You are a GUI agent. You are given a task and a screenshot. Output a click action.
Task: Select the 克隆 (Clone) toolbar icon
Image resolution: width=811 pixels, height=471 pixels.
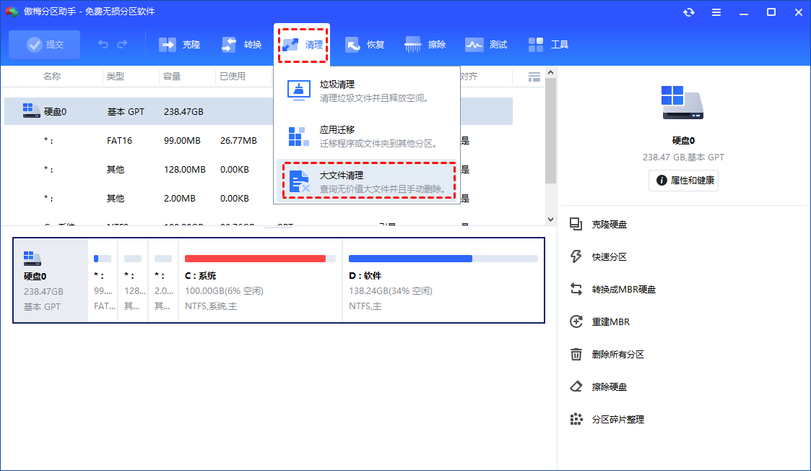[179, 44]
